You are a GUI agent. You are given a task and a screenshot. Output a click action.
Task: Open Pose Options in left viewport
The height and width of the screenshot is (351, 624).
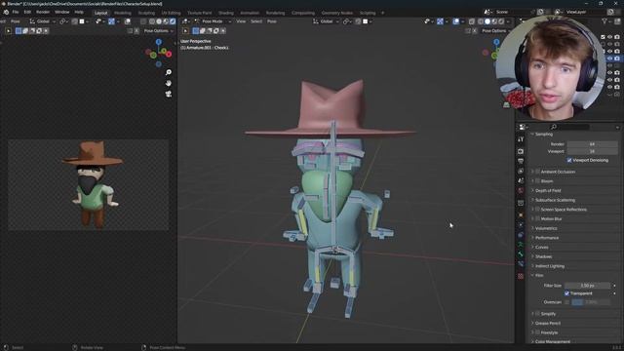[x=158, y=30]
